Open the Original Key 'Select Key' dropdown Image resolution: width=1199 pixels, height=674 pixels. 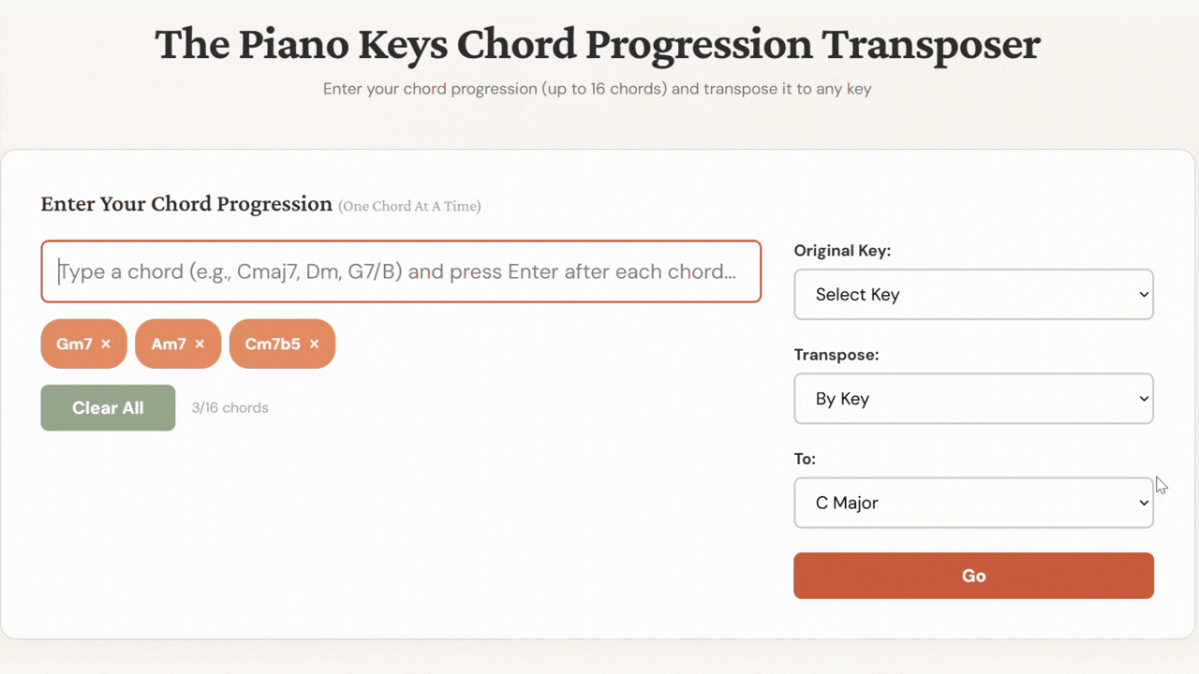click(x=973, y=295)
